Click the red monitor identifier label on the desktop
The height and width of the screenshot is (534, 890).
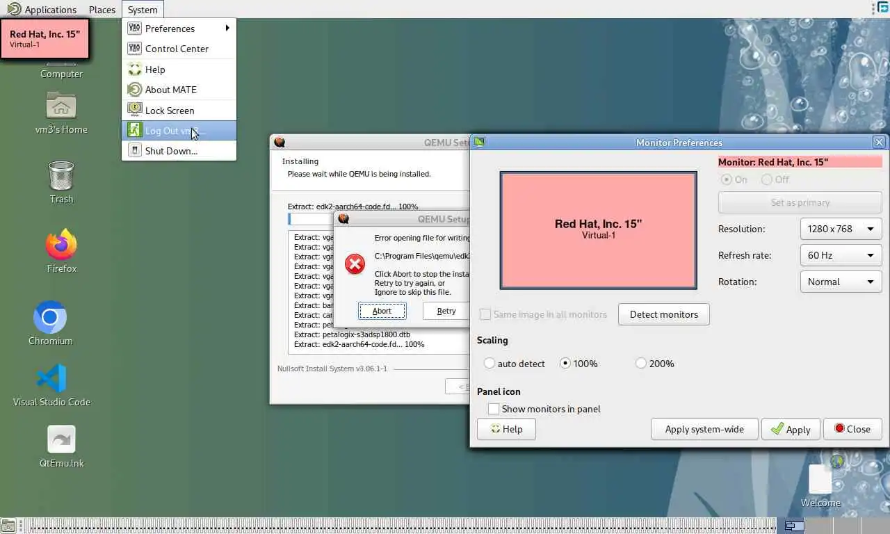tap(45, 38)
